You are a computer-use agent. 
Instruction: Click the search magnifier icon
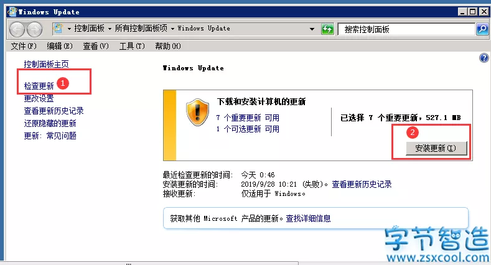(x=482, y=29)
